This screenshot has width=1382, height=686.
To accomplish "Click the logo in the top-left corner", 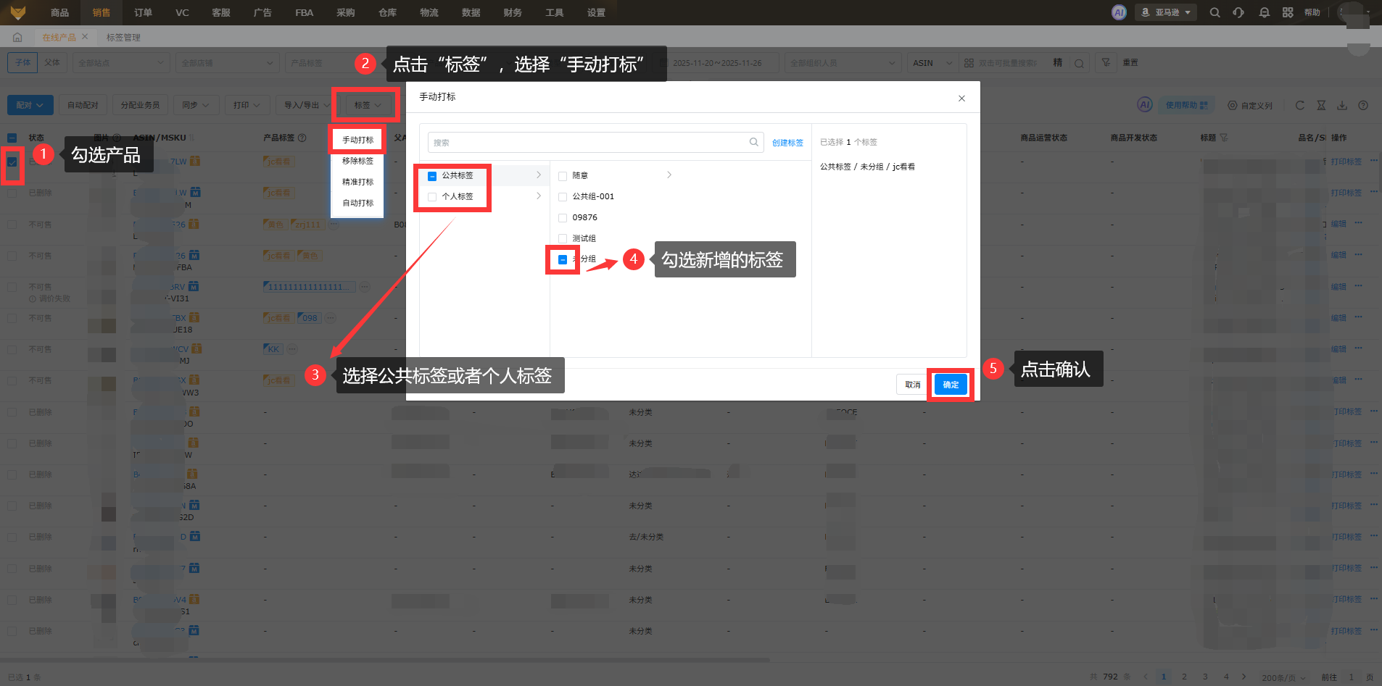I will (x=18, y=12).
